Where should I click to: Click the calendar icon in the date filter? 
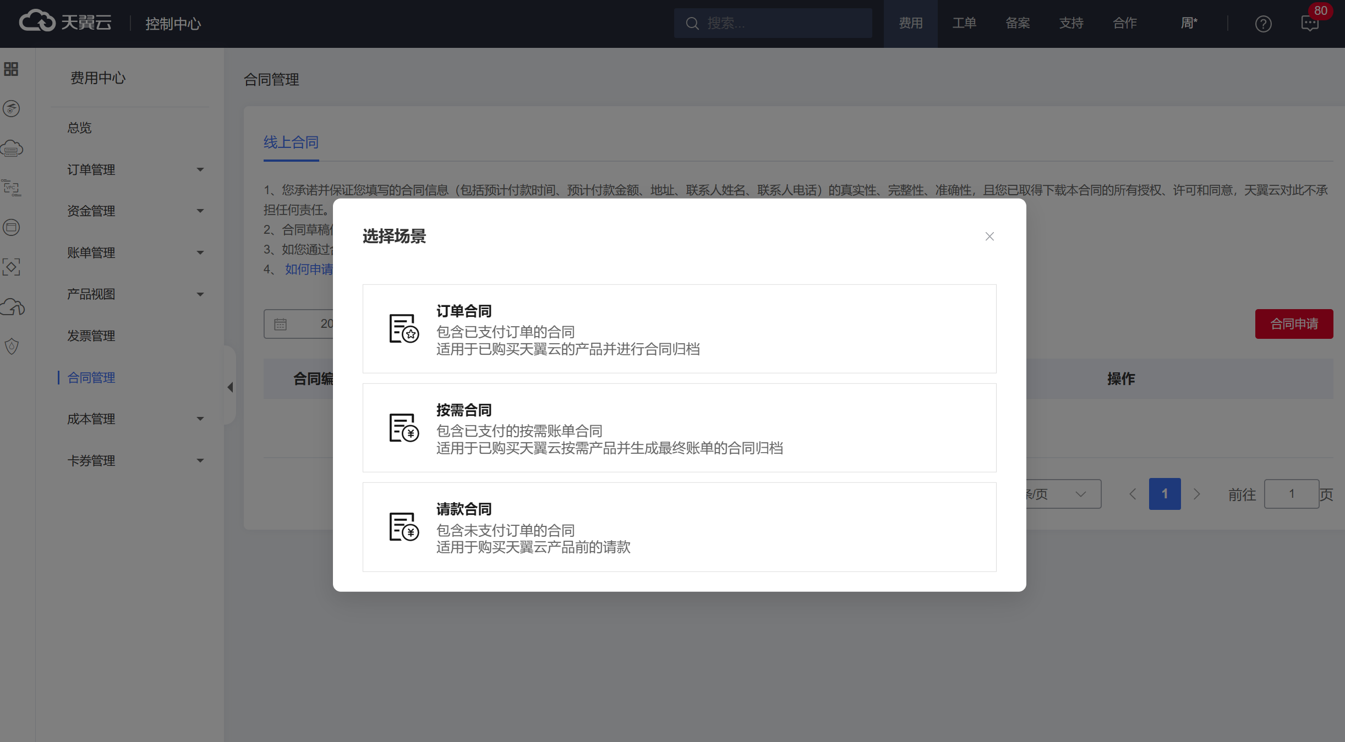click(x=281, y=324)
